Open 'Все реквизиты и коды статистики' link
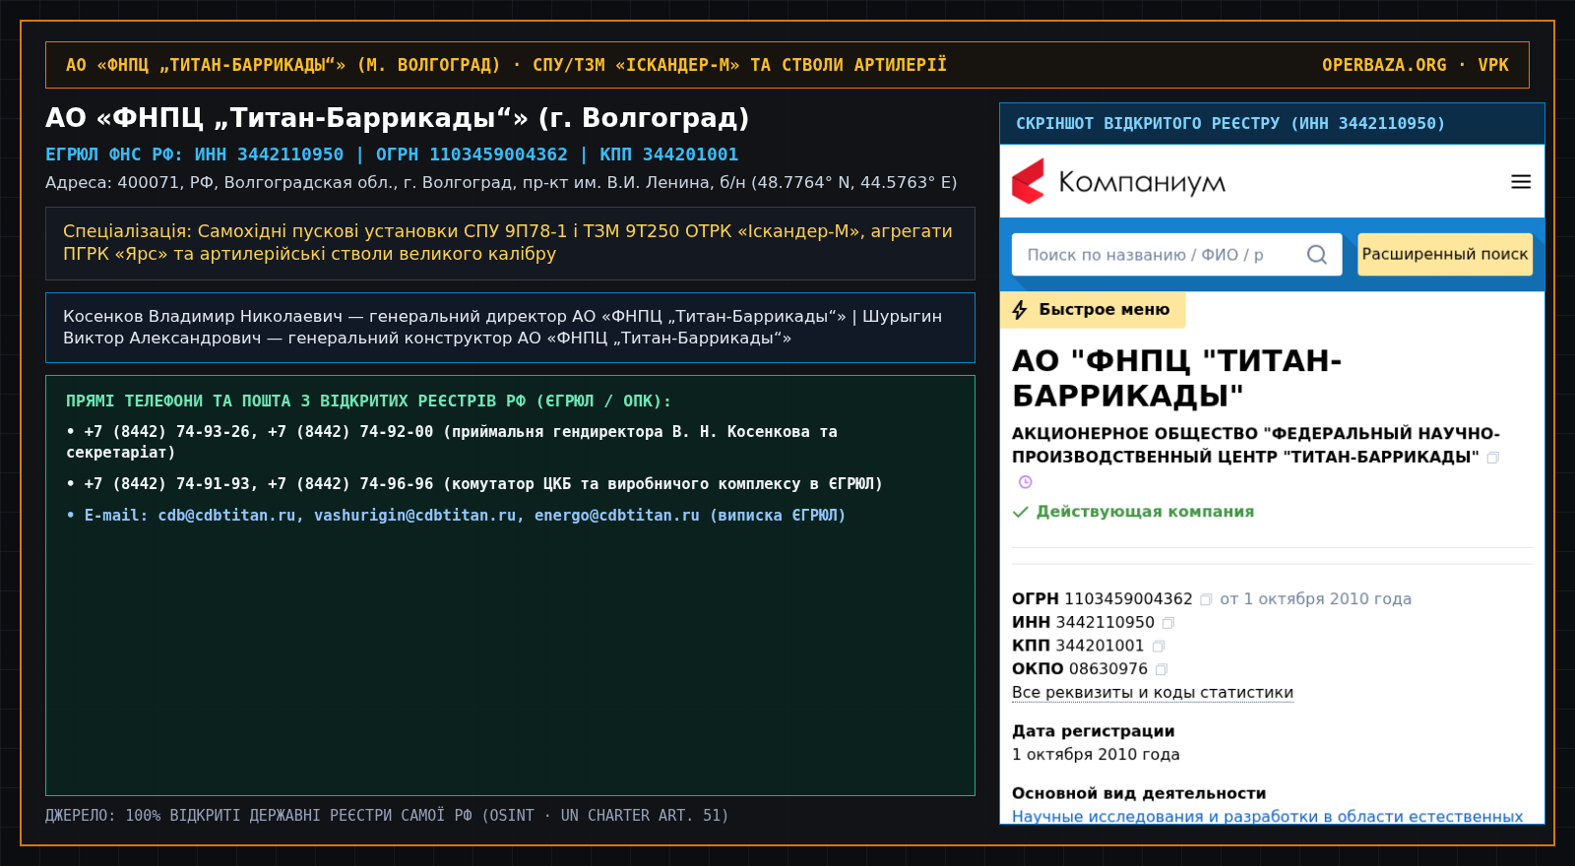This screenshot has width=1575, height=866. [1153, 692]
